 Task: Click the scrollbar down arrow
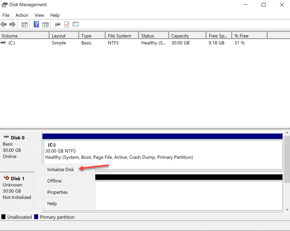point(287,209)
